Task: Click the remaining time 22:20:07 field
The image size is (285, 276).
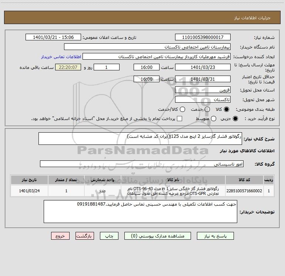Action: pos(68,67)
